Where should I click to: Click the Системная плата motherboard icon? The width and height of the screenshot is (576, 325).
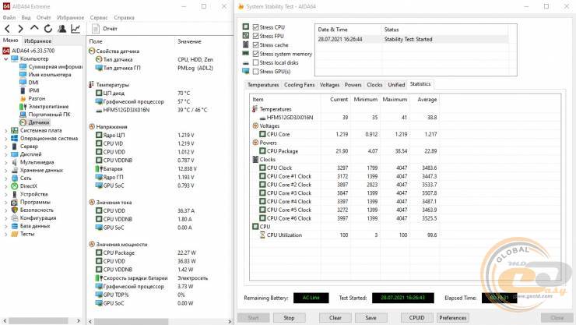tap(14, 130)
